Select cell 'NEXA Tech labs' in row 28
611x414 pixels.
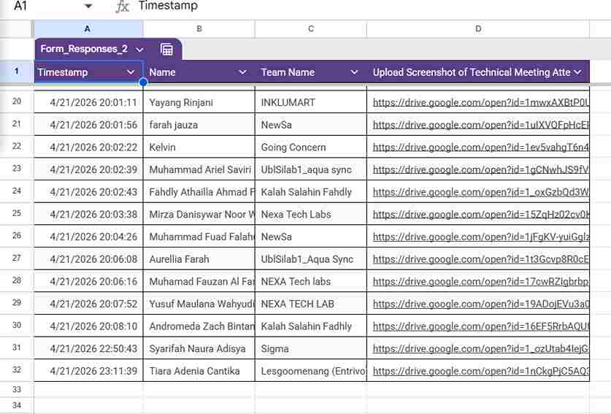pyautogui.click(x=311, y=281)
